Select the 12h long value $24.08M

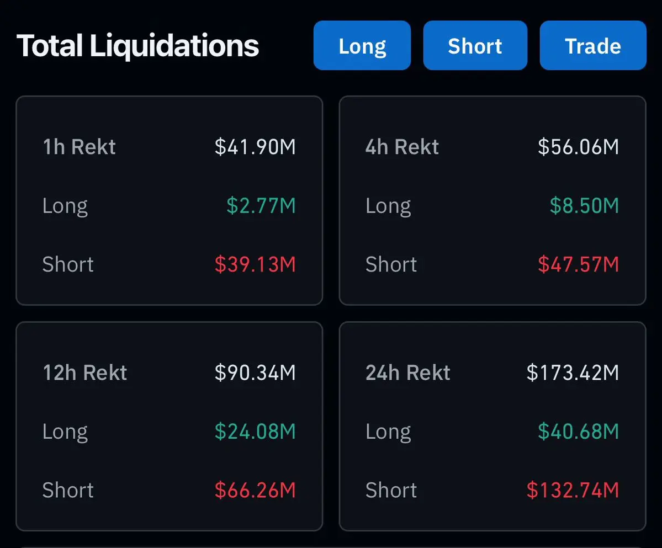pyautogui.click(x=255, y=431)
